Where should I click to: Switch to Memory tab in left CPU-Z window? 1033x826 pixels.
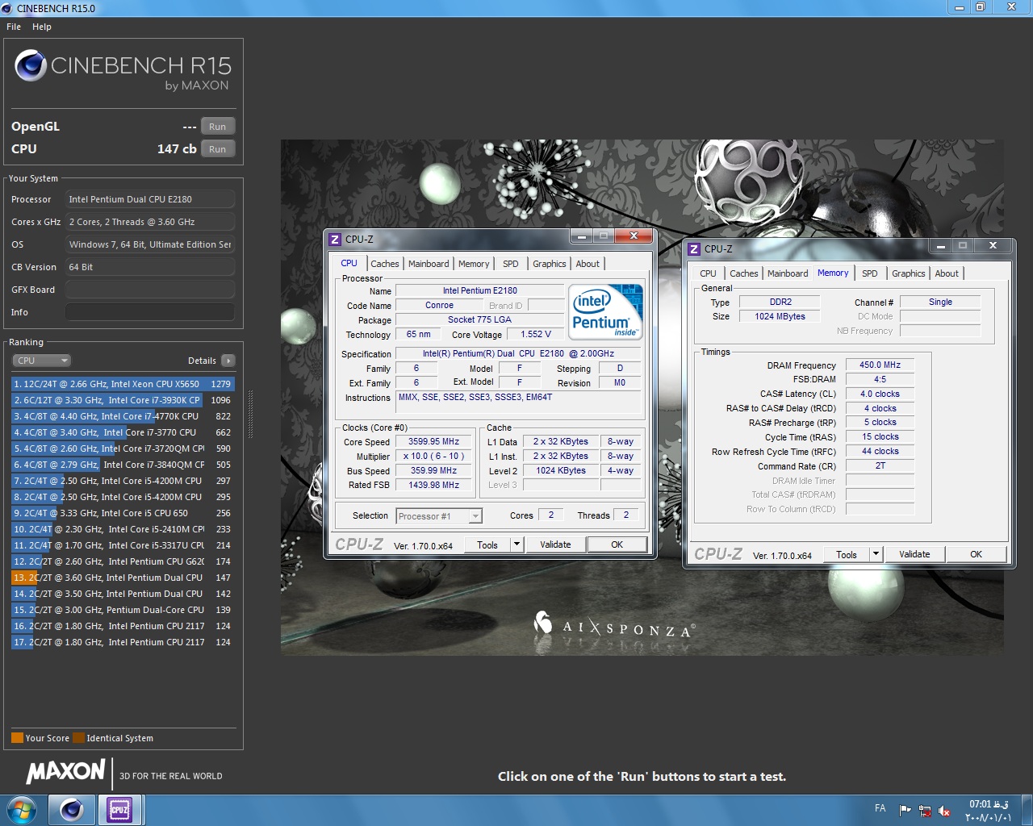tap(474, 264)
